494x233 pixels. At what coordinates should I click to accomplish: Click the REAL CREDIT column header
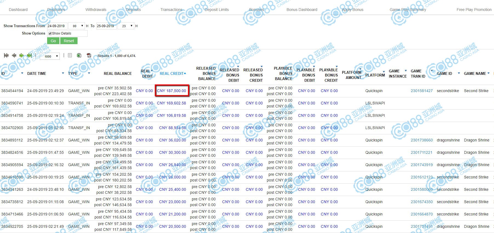(172, 73)
